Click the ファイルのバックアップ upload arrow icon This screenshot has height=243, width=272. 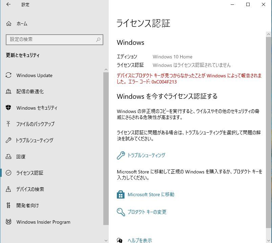(8, 124)
